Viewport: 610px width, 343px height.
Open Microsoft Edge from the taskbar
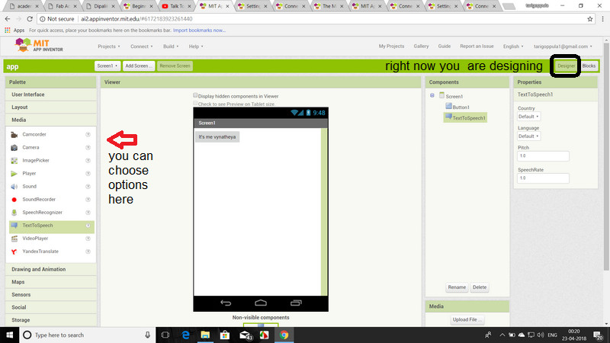coord(185,335)
